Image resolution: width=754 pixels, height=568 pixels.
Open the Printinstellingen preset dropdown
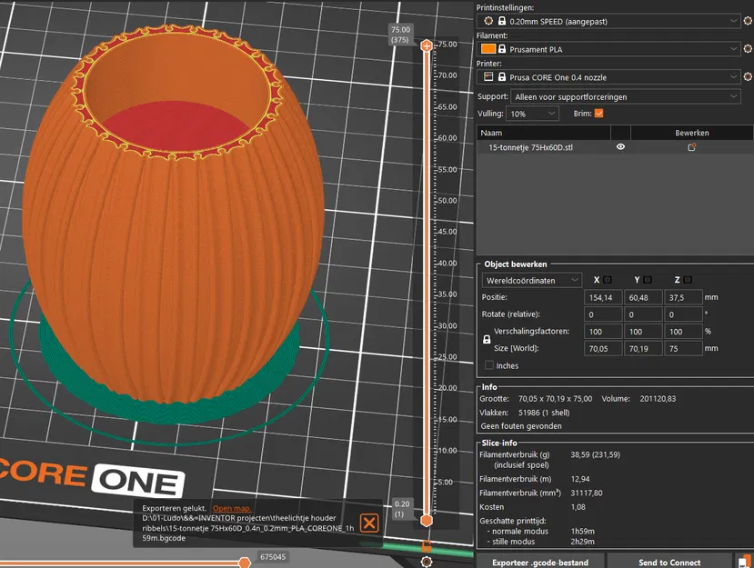click(x=608, y=21)
